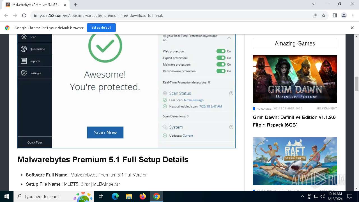Click the share page icon
The width and height of the screenshot is (359, 202).
[x=315, y=15]
